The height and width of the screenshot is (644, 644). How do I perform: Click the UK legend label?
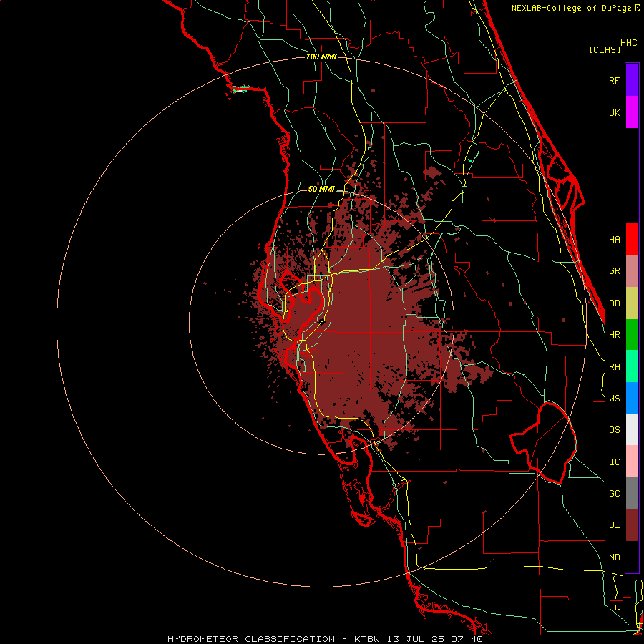click(614, 112)
